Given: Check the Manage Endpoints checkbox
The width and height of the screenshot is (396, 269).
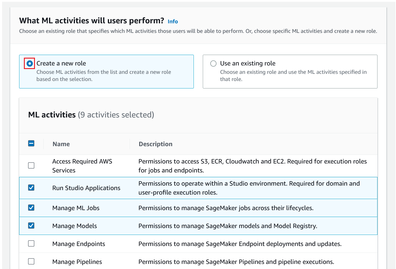Looking at the screenshot, I should (x=31, y=243).
